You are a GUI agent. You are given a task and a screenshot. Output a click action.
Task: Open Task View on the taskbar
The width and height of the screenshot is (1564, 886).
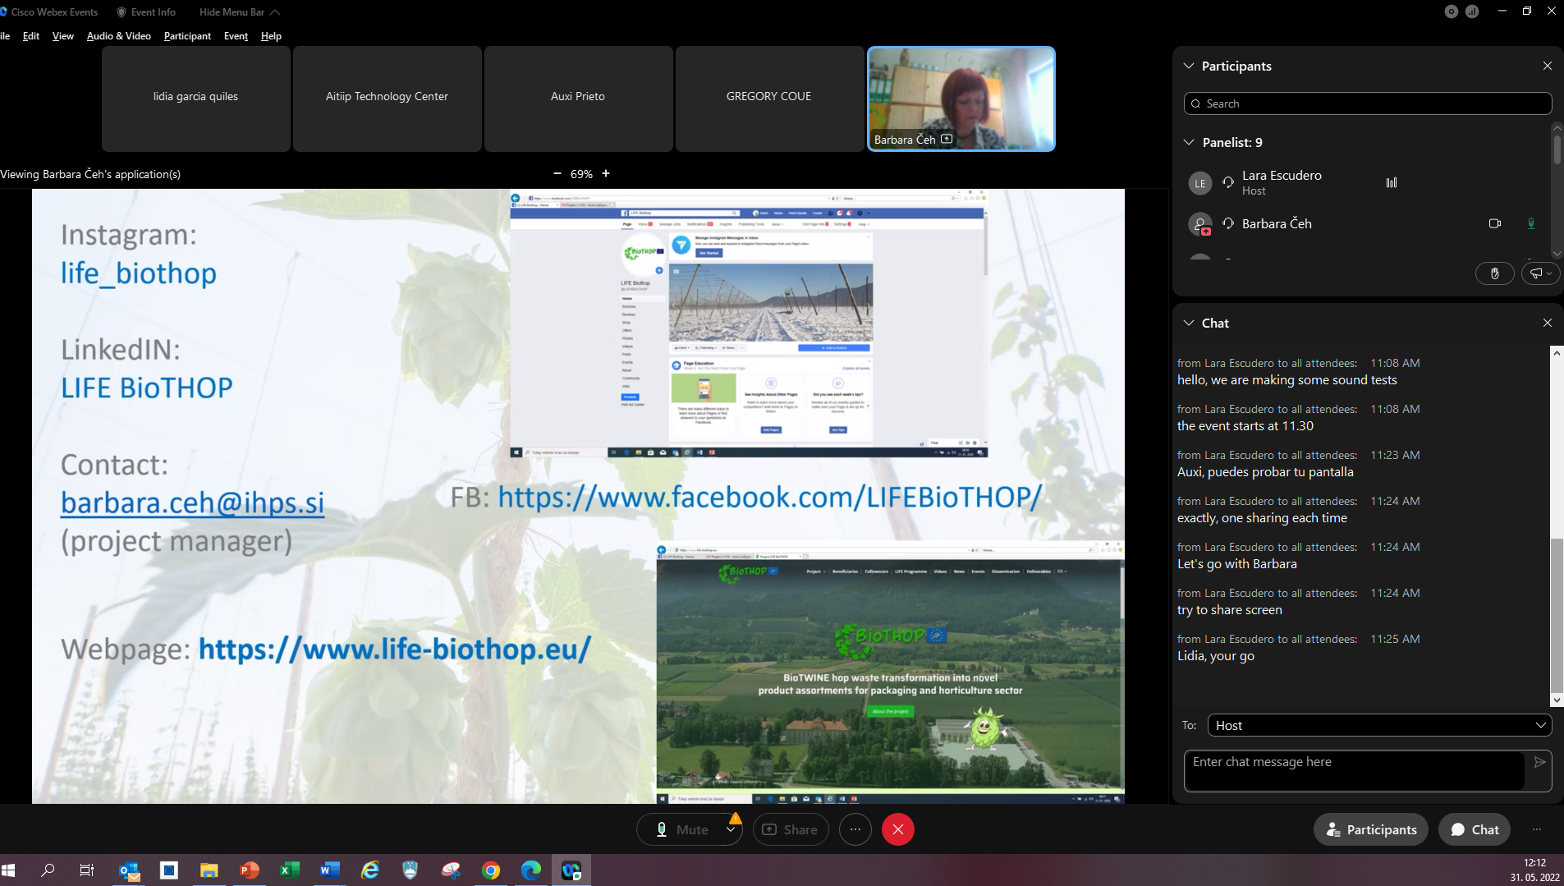click(x=87, y=870)
